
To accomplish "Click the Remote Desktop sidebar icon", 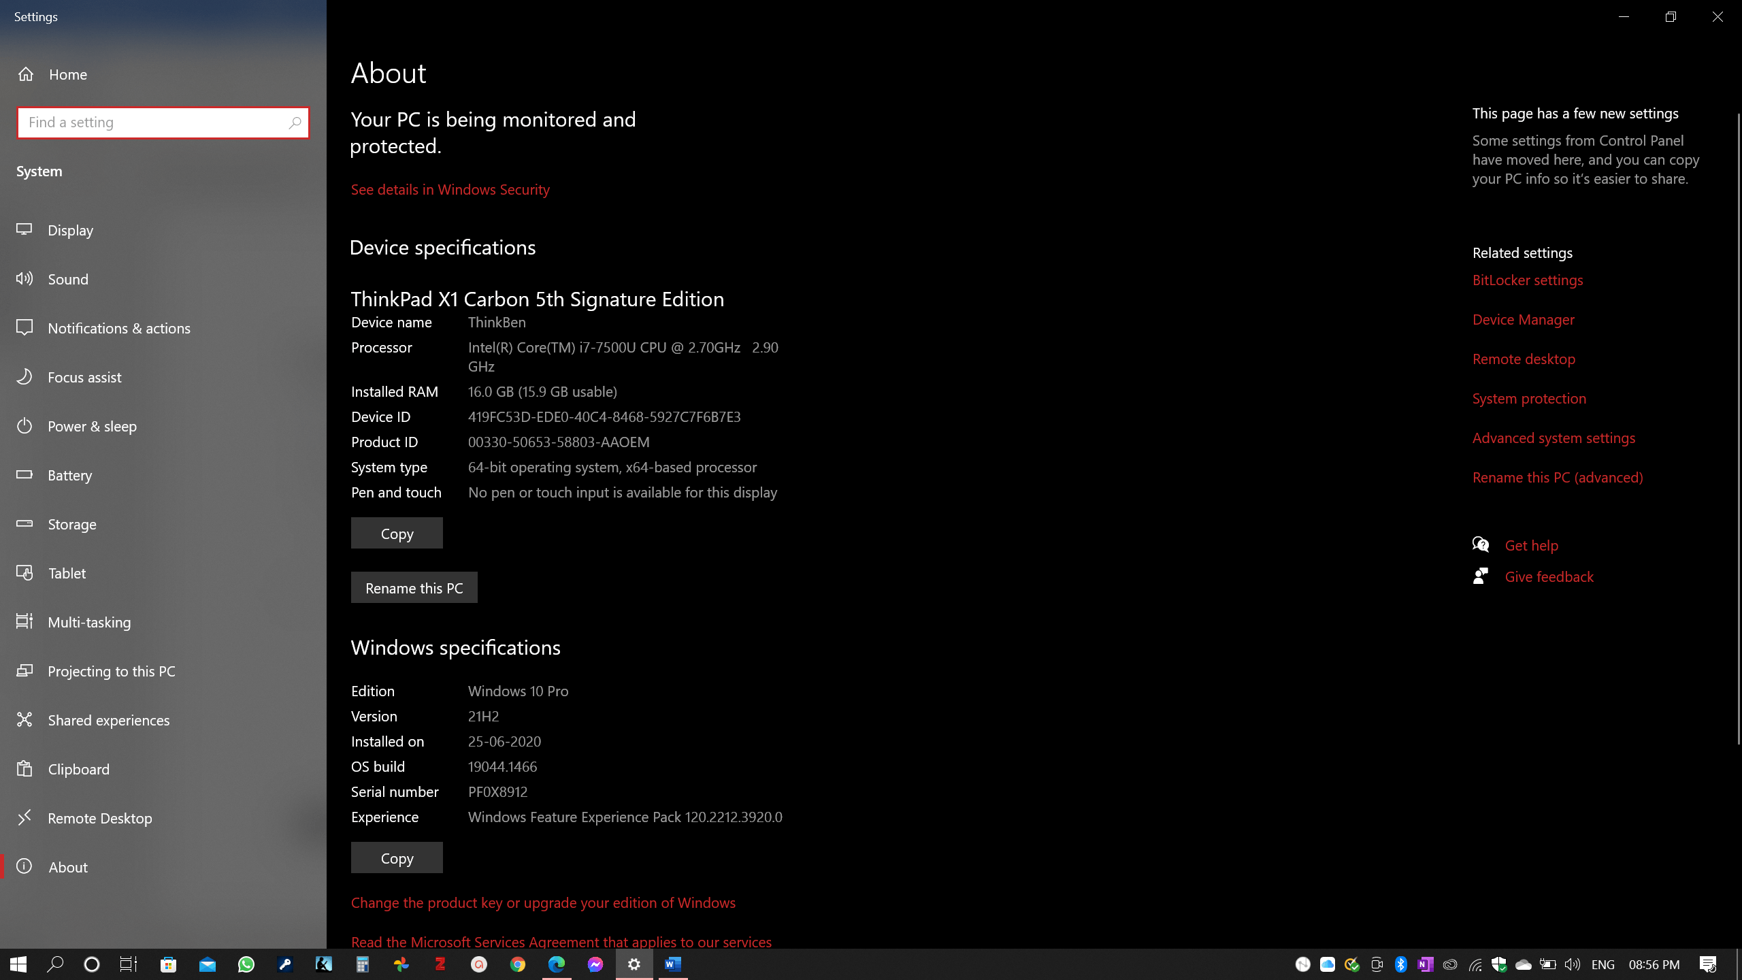I will tap(24, 817).
